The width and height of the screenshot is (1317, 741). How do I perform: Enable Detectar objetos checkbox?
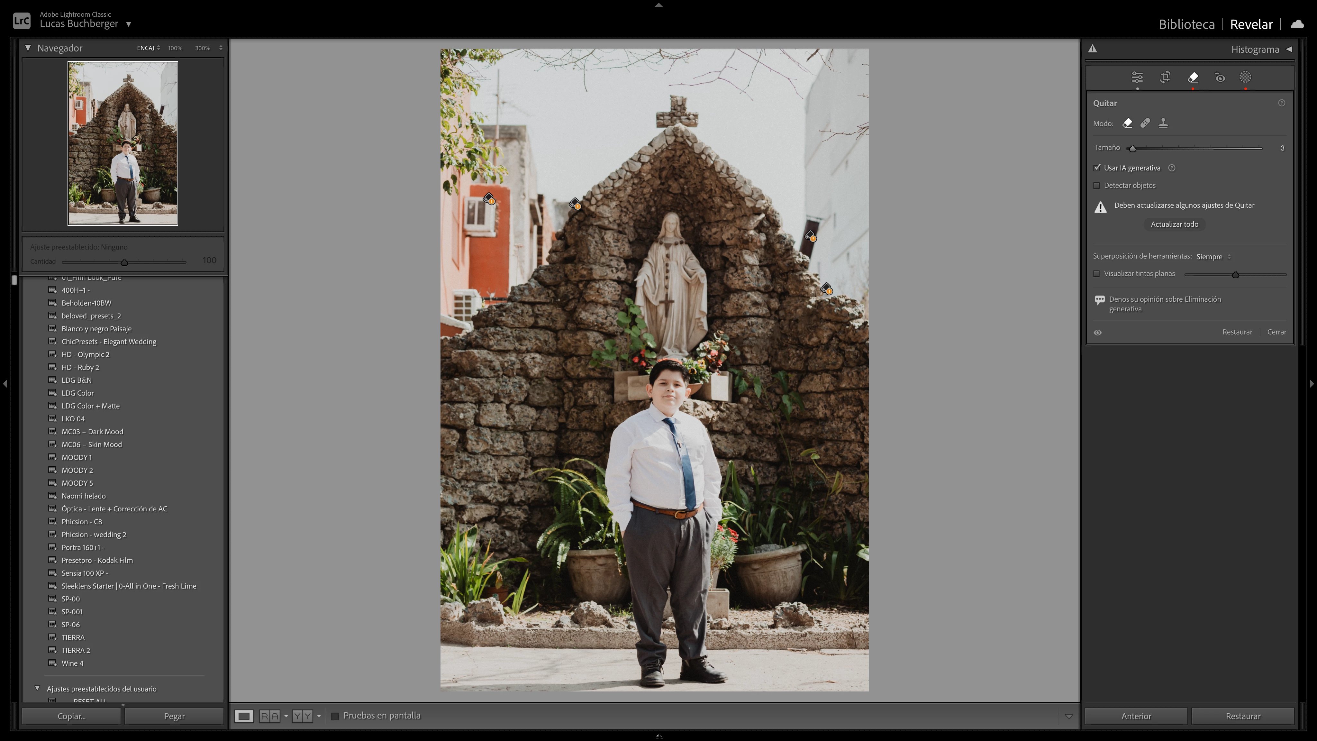1097,185
